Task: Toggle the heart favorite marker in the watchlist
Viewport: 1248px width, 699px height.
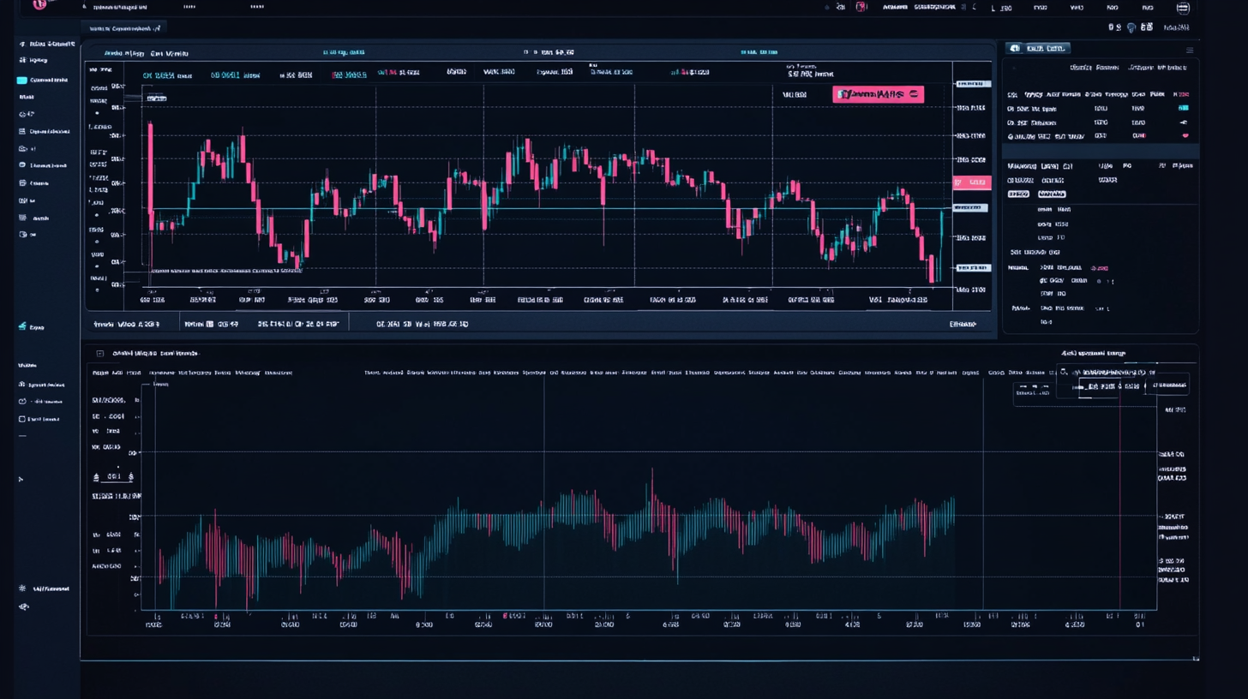Action: pyautogui.click(x=1185, y=135)
